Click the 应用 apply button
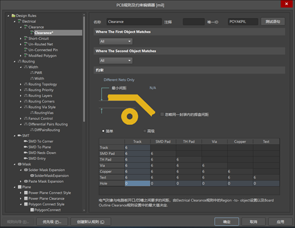This screenshot has height=228, width=295. 280,222
